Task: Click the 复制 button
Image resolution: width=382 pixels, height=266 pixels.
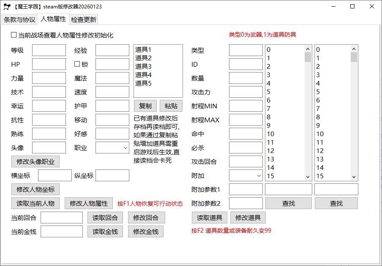Action: (145, 106)
